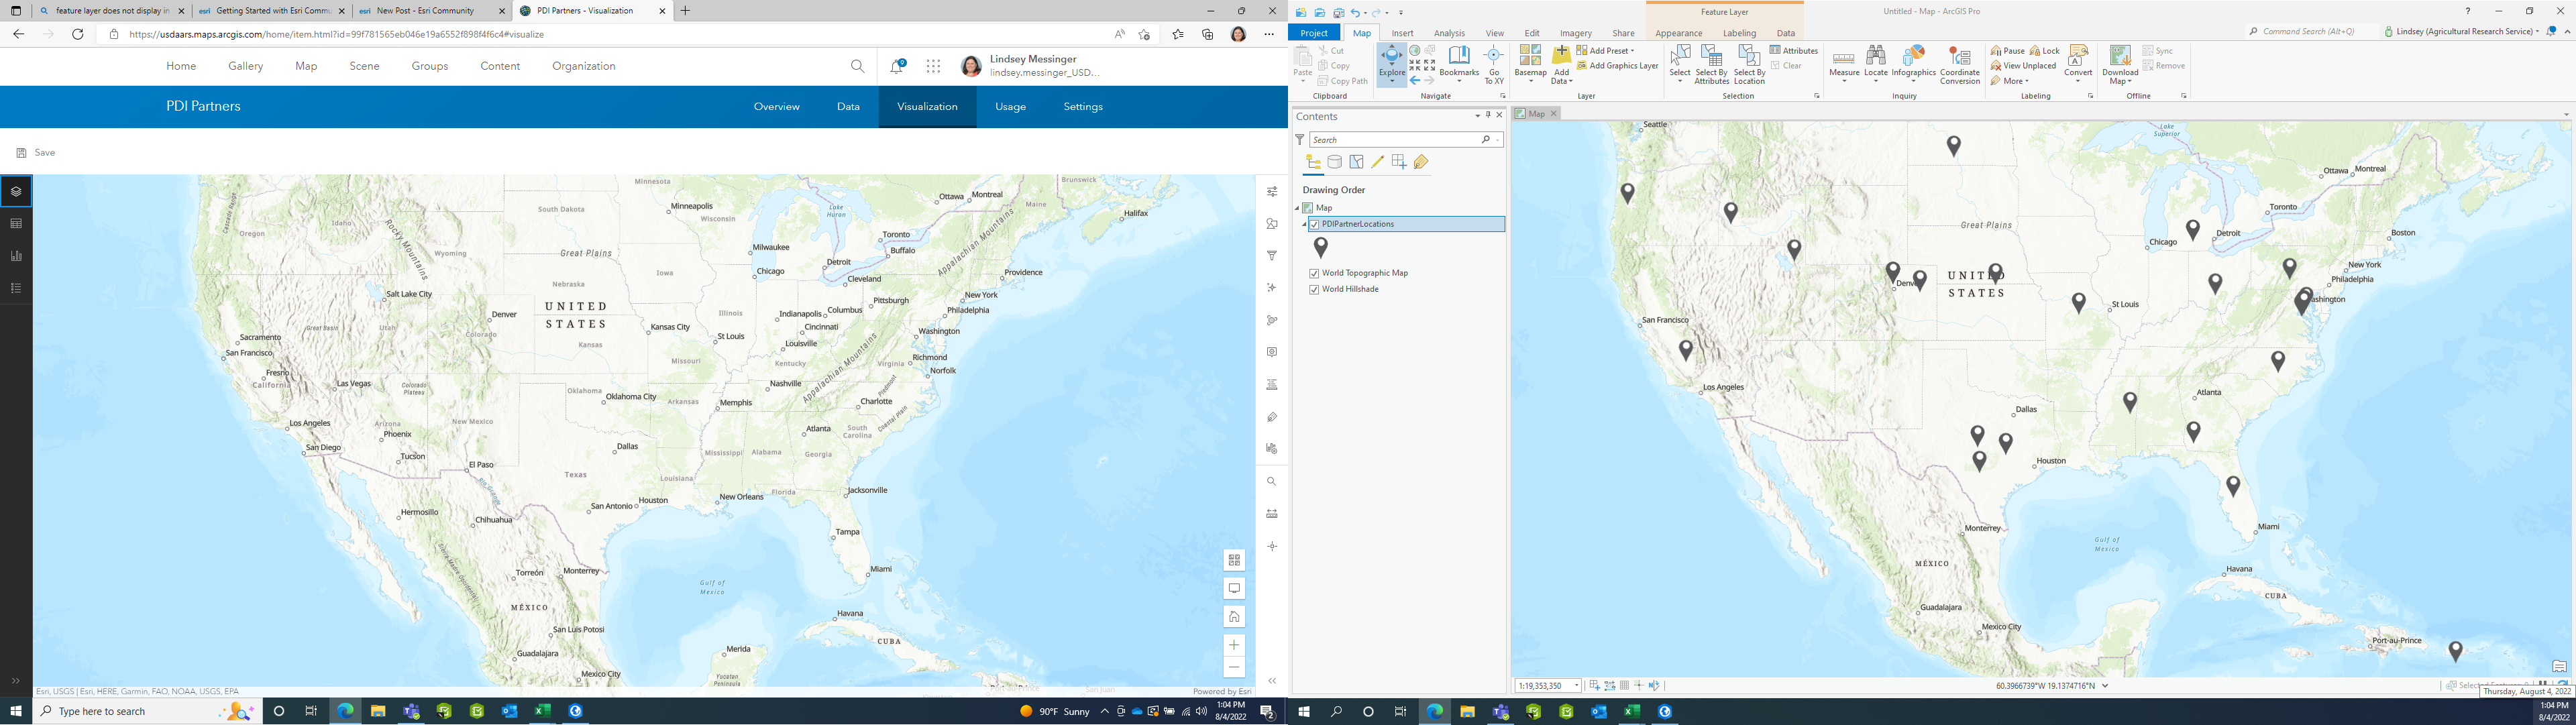The image size is (2576, 725).
Task: Open the Charts panel in the web map sidebar
Action: point(16,256)
